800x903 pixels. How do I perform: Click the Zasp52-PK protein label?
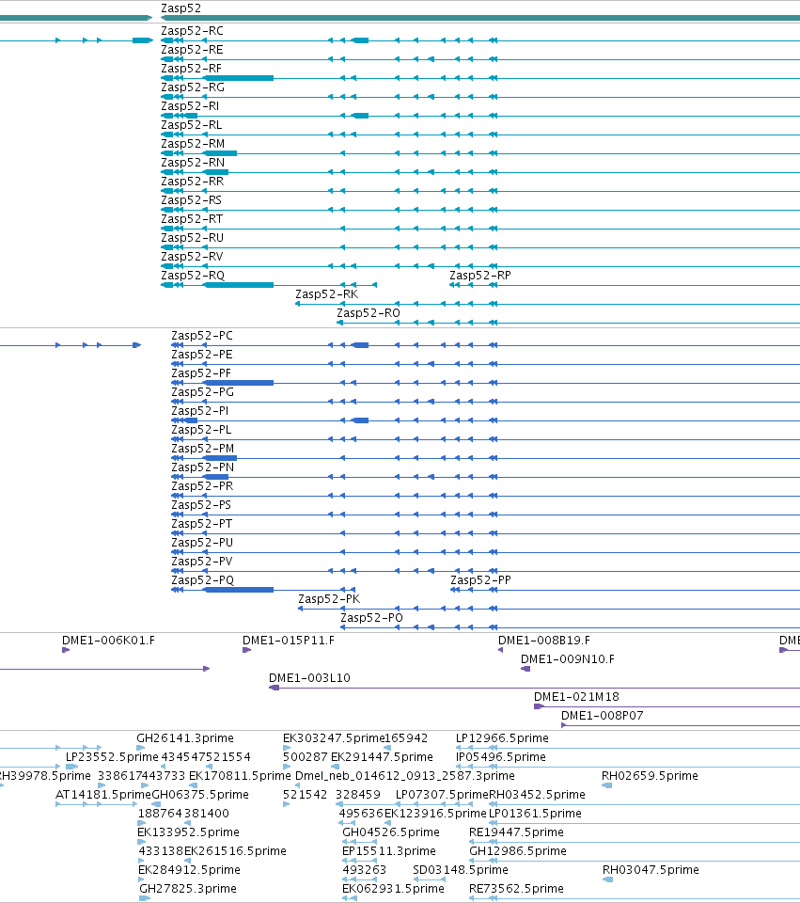pos(329,599)
